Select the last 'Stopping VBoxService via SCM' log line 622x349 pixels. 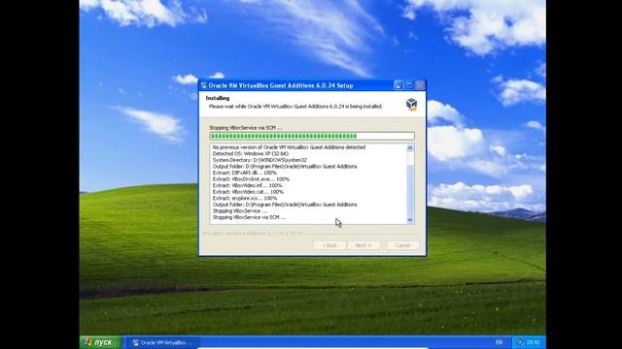(x=249, y=217)
